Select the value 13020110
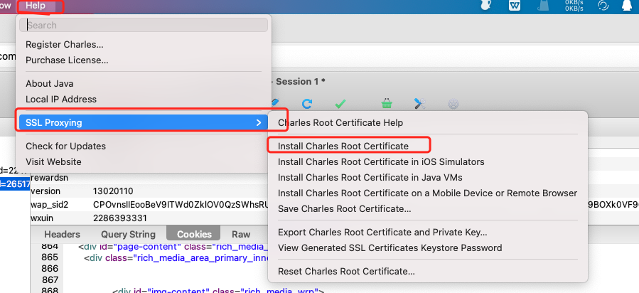The image size is (639, 293). [x=113, y=191]
